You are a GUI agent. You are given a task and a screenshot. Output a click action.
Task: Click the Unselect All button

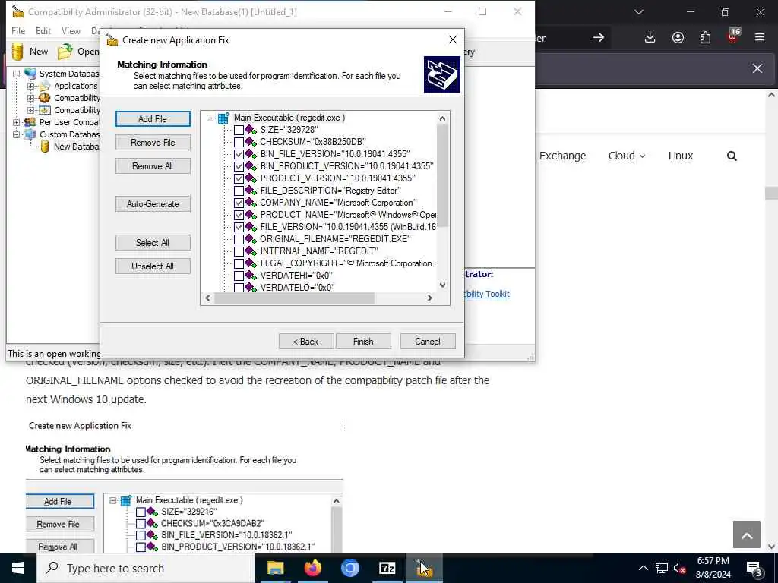tap(153, 266)
